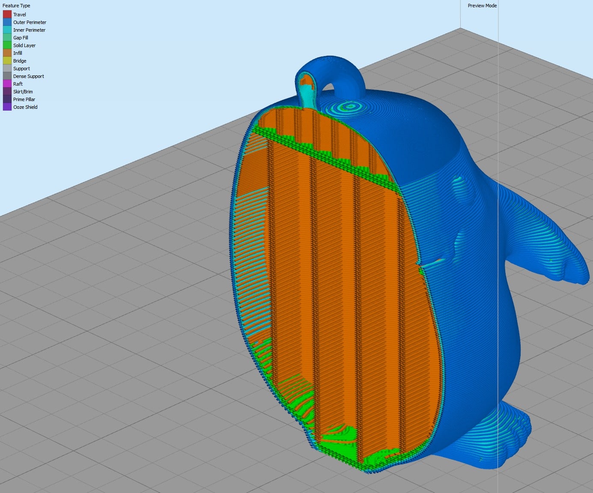Click the Gap Fill legend swatch
This screenshot has width=593, height=493.
7,38
